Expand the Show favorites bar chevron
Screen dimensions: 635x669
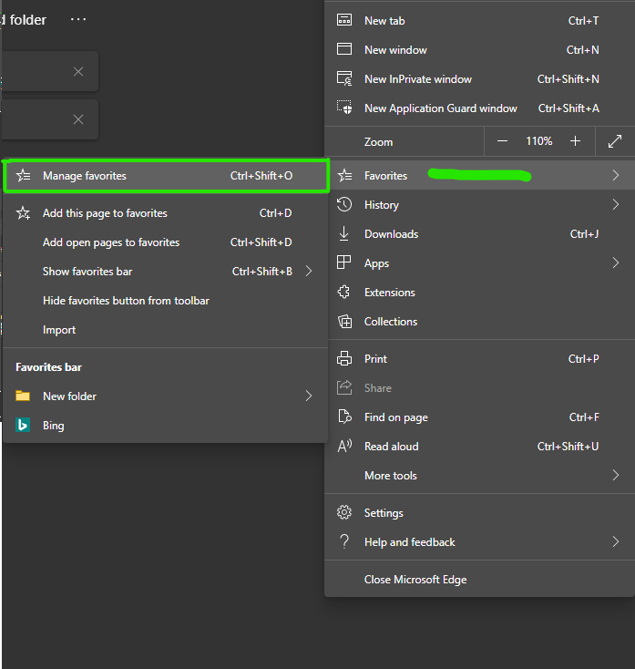pyautogui.click(x=309, y=271)
